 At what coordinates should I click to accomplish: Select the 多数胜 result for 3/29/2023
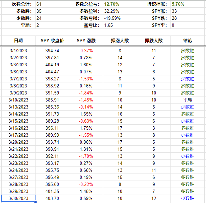coord(188,191)
